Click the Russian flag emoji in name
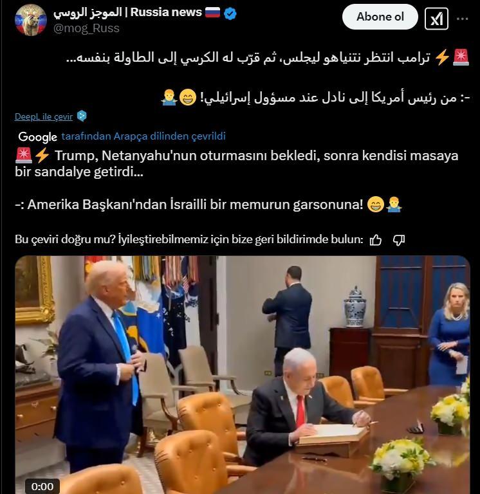 (213, 12)
